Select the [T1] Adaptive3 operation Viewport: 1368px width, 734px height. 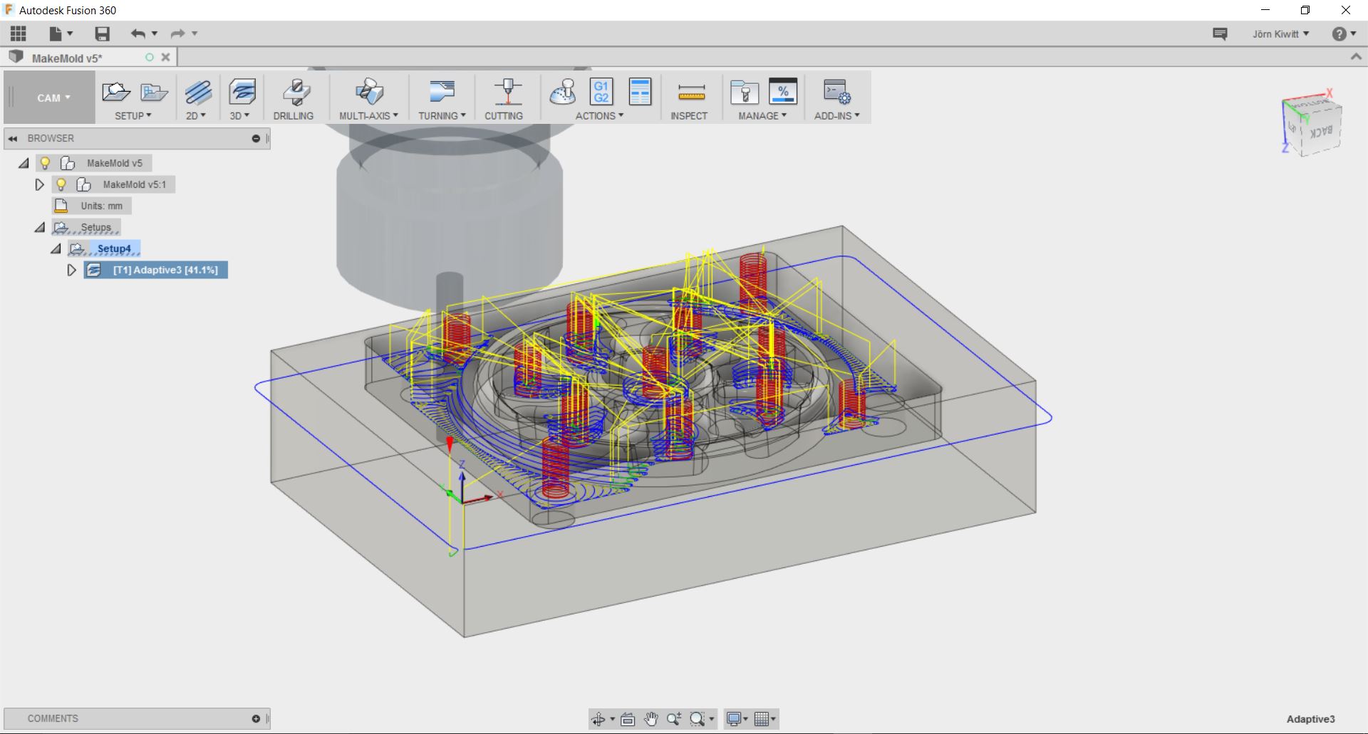[156, 270]
